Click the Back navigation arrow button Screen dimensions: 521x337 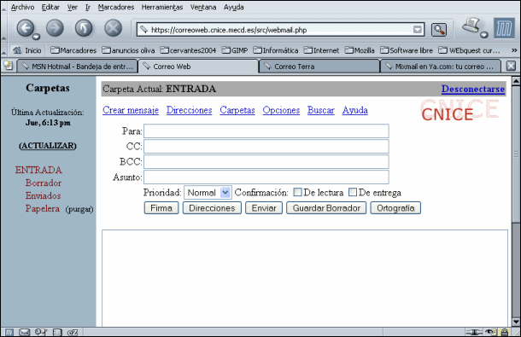[x=26, y=28]
